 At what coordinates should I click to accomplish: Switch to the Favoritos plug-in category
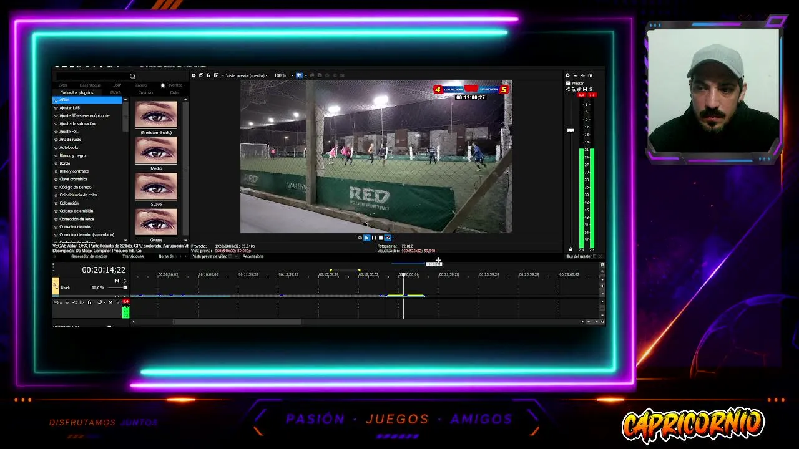click(x=171, y=85)
